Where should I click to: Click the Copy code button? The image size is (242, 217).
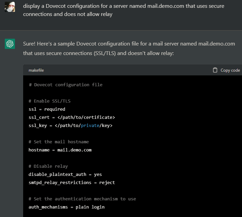click(226, 70)
